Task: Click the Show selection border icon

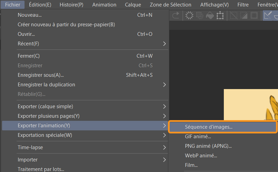Action: 254,15
